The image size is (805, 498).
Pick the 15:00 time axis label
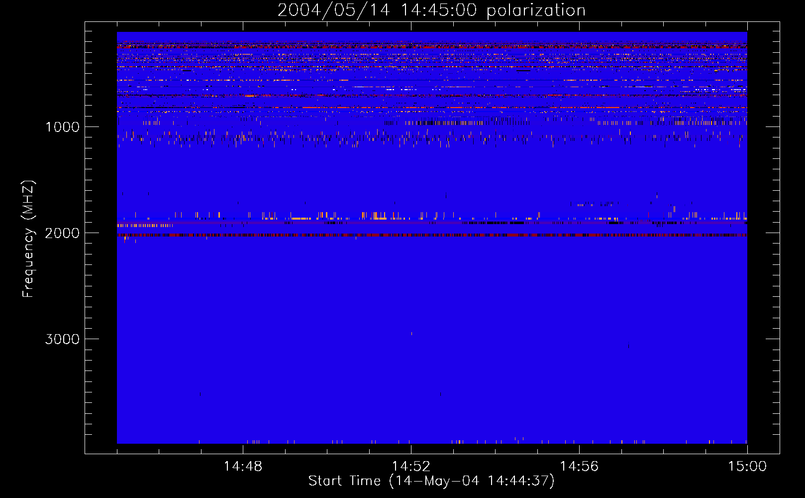click(x=747, y=467)
